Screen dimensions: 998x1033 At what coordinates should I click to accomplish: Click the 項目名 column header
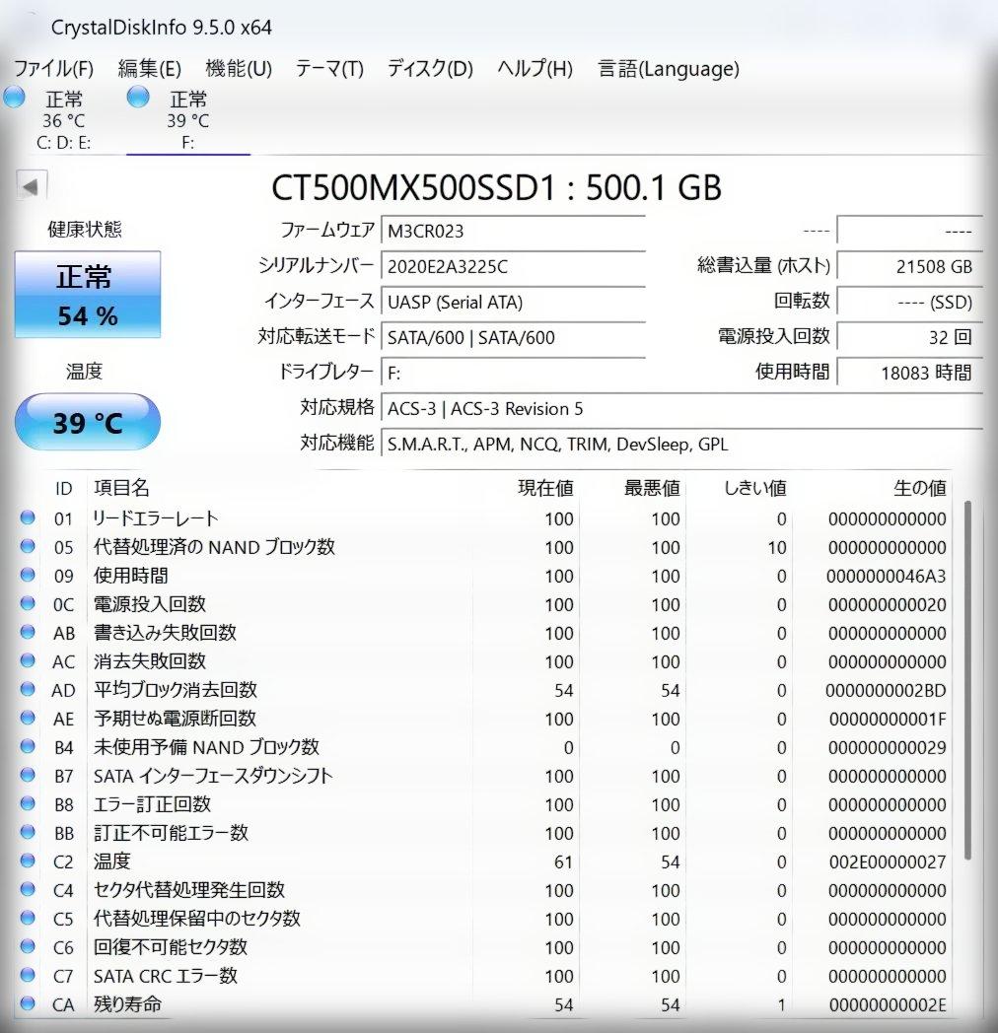[121, 488]
